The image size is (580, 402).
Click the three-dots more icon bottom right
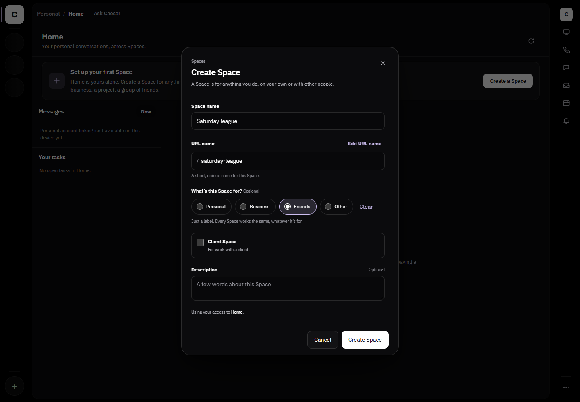566,388
